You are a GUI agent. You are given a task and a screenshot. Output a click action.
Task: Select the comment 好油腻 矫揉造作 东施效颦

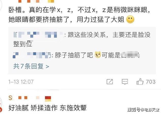pos(48,108)
